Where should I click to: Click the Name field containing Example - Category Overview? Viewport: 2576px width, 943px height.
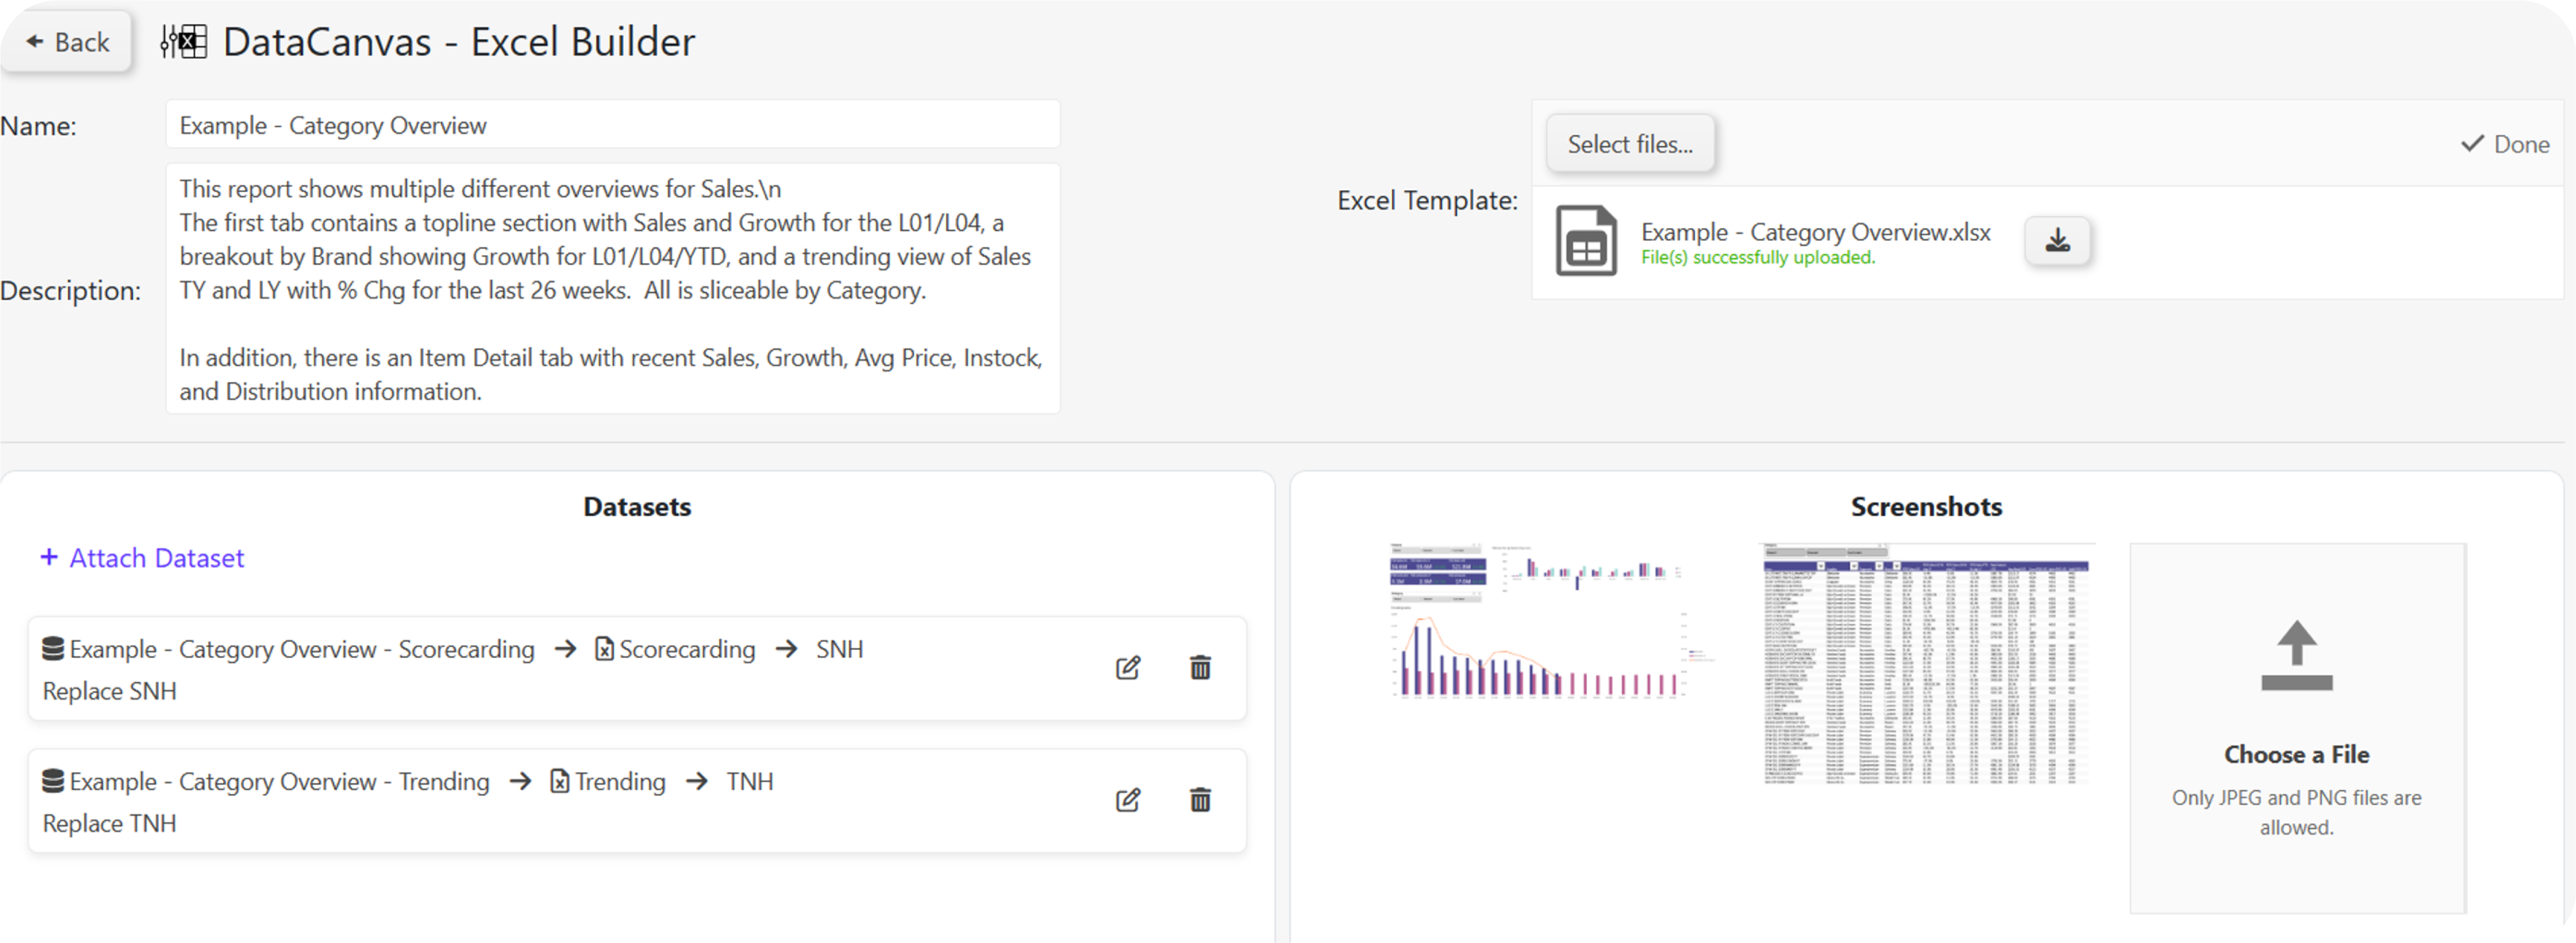pos(611,124)
